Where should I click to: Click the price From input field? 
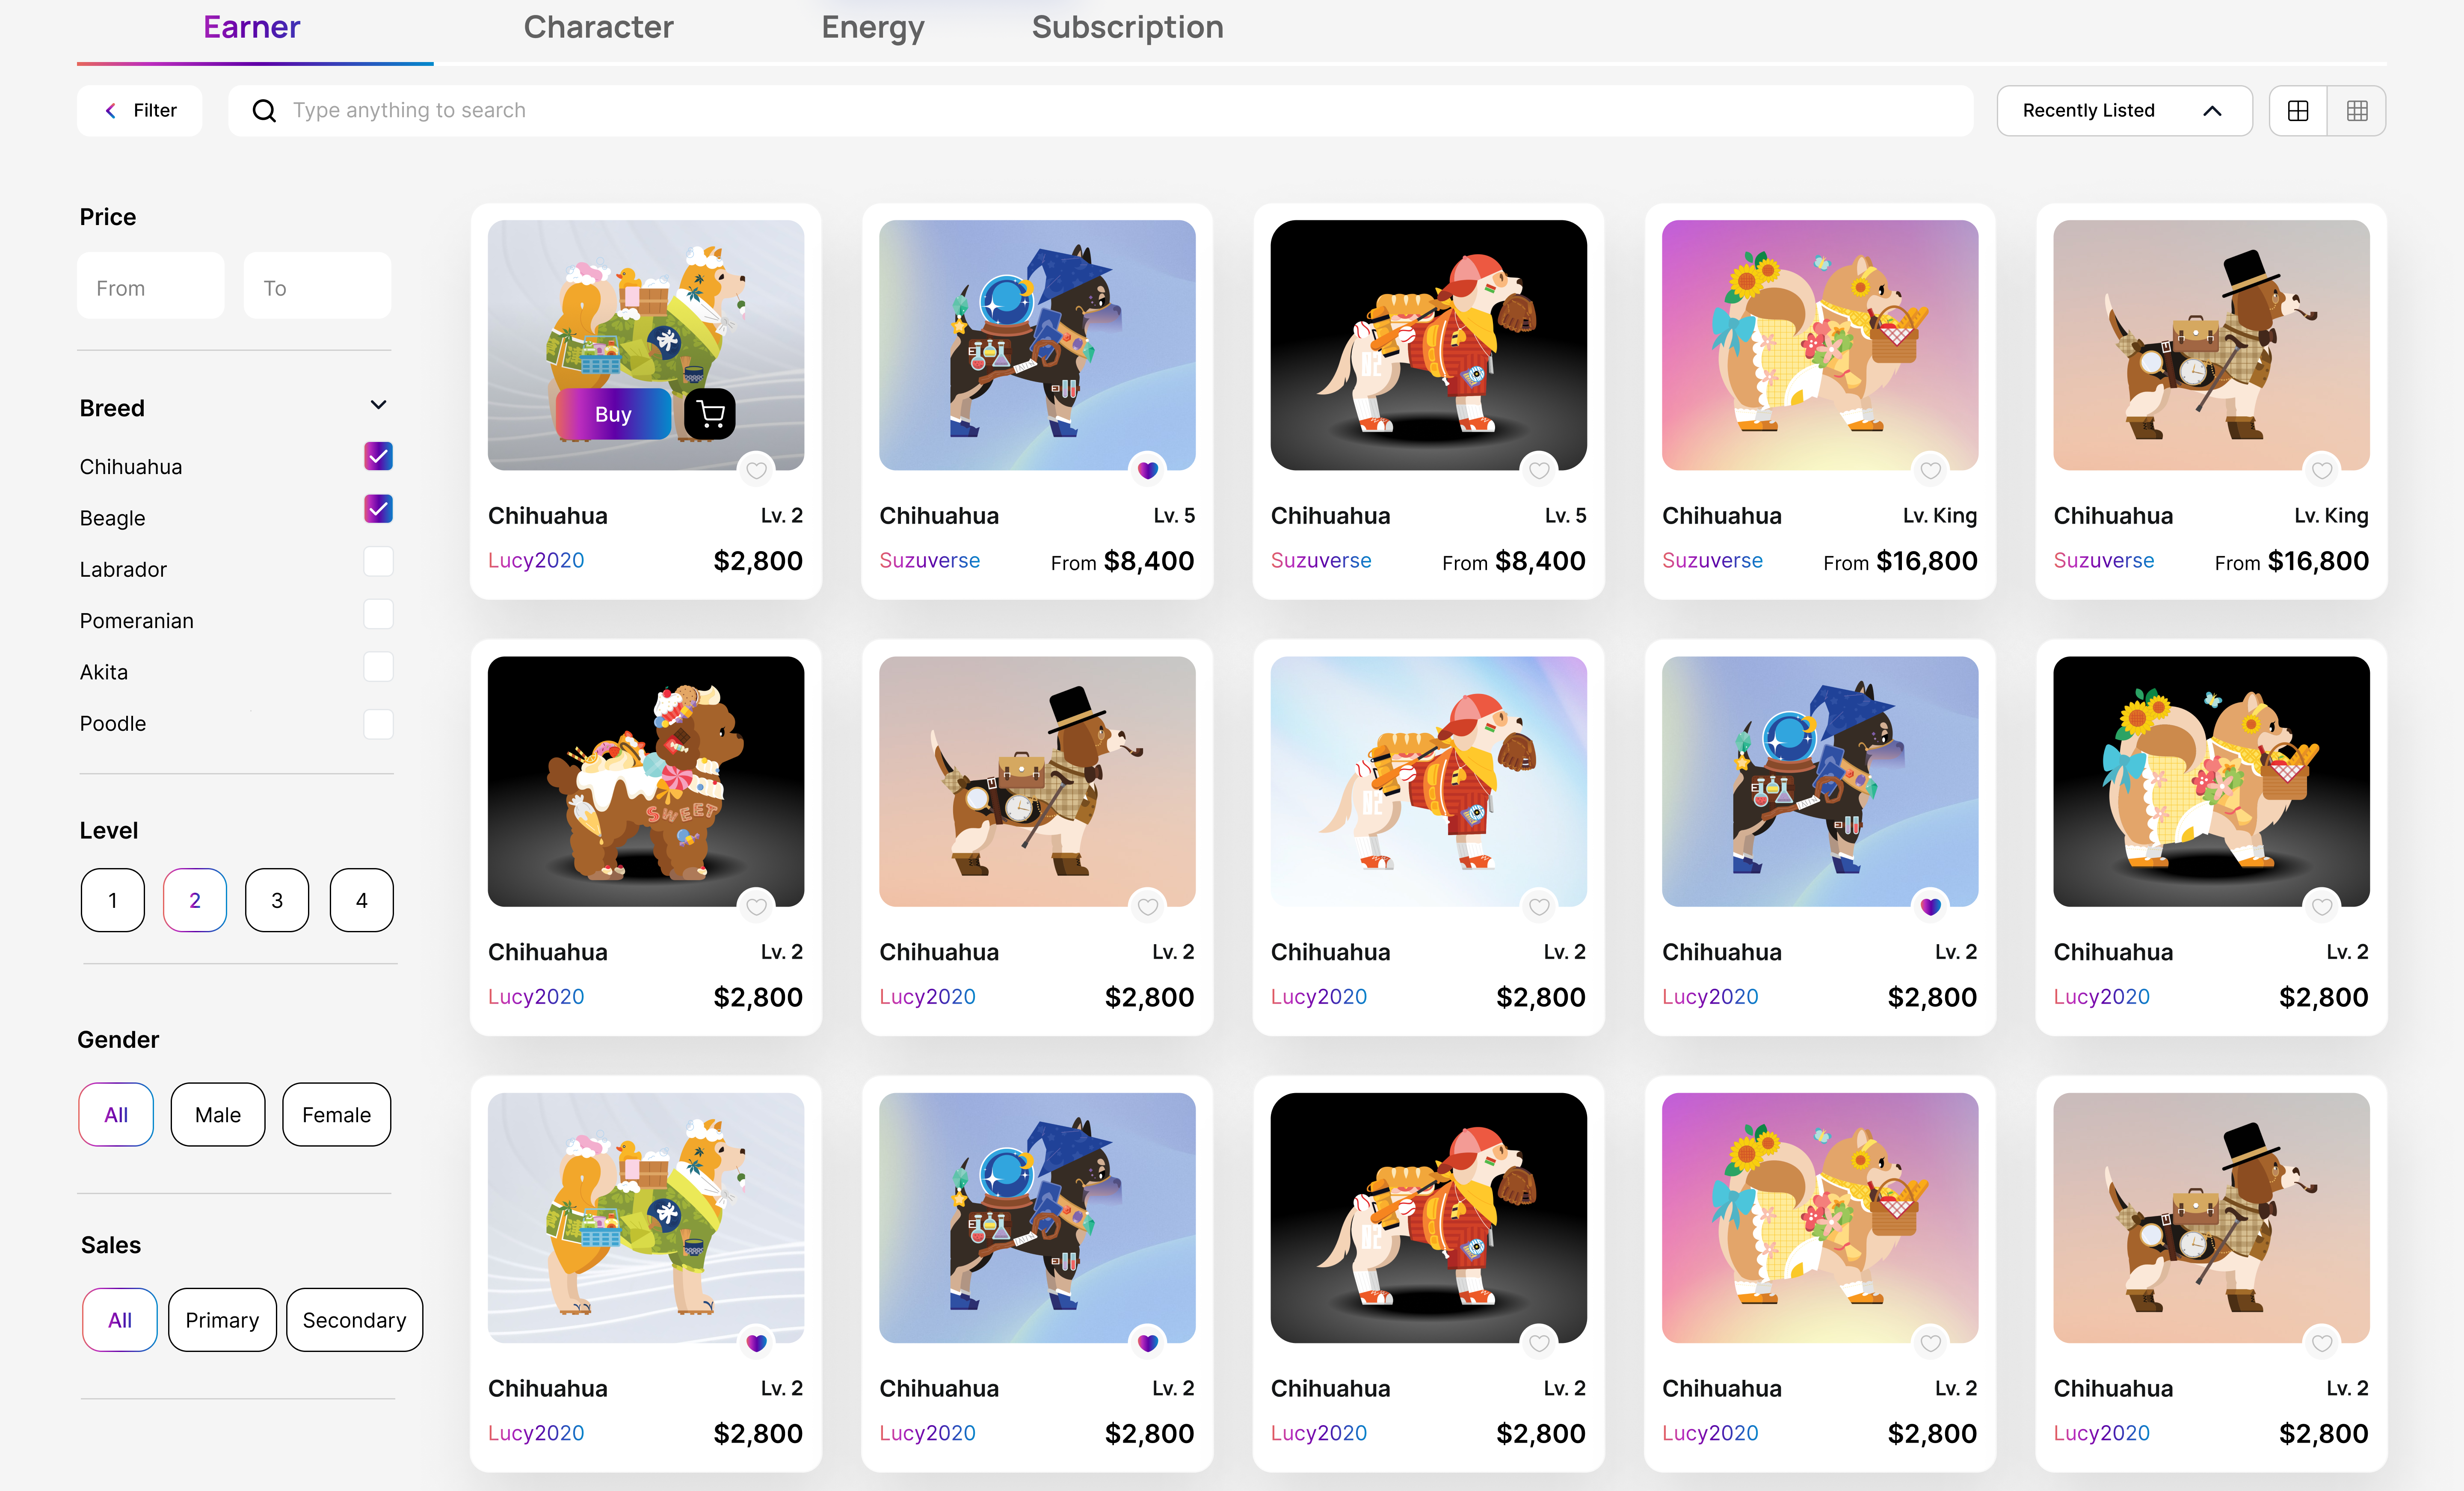(150, 287)
